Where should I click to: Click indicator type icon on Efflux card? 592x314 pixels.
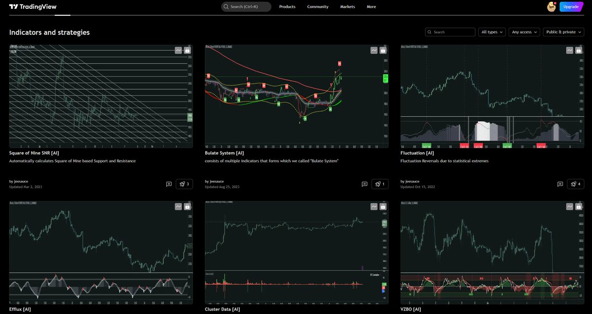(179, 207)
